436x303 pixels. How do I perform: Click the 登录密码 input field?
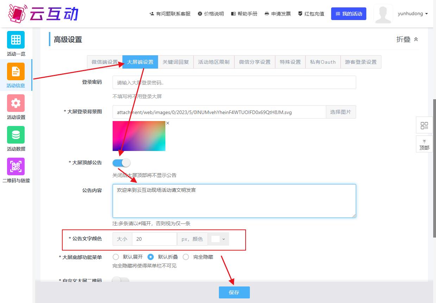click(x=234, y=83)
